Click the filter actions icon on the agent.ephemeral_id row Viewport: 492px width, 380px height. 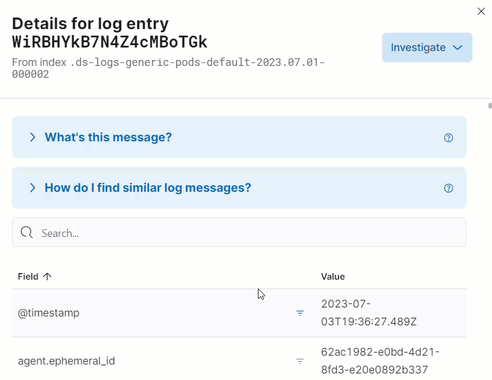(300, 361)
